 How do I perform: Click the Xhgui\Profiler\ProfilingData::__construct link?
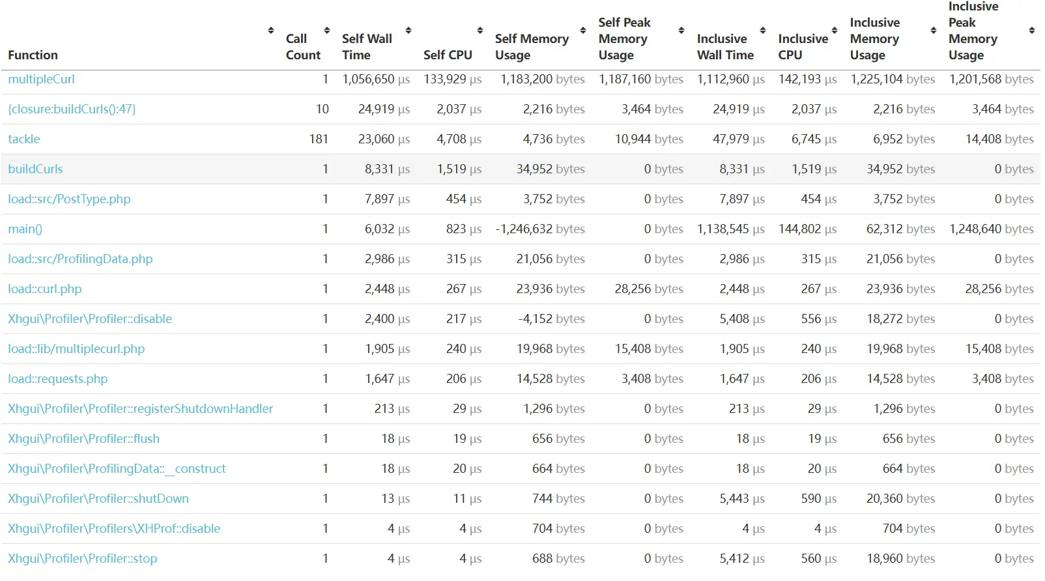117,469
